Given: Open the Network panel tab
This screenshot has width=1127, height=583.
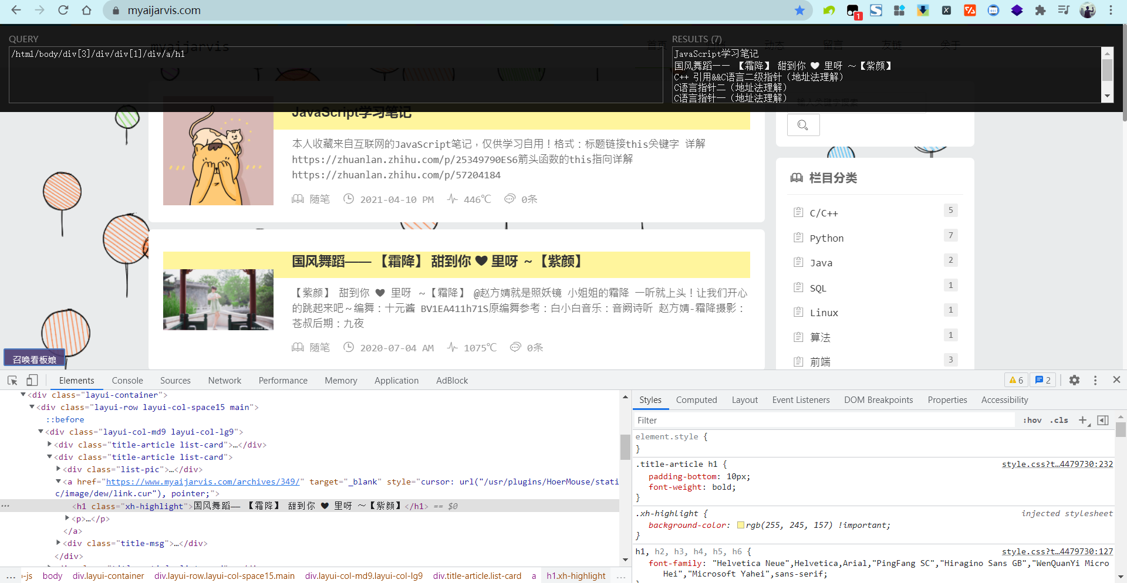Looking at the screenshot, I should pos(224,380).
